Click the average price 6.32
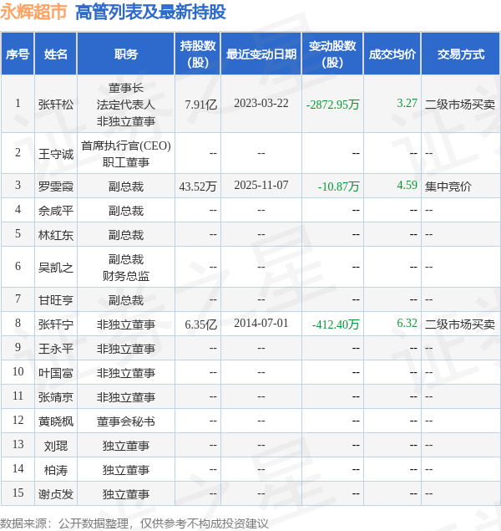 click(x=407, y=323)
